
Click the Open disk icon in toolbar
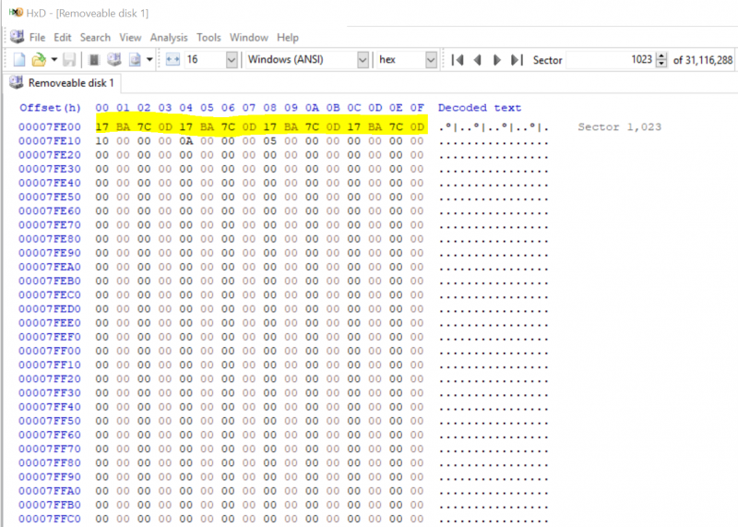pos(114,60)
